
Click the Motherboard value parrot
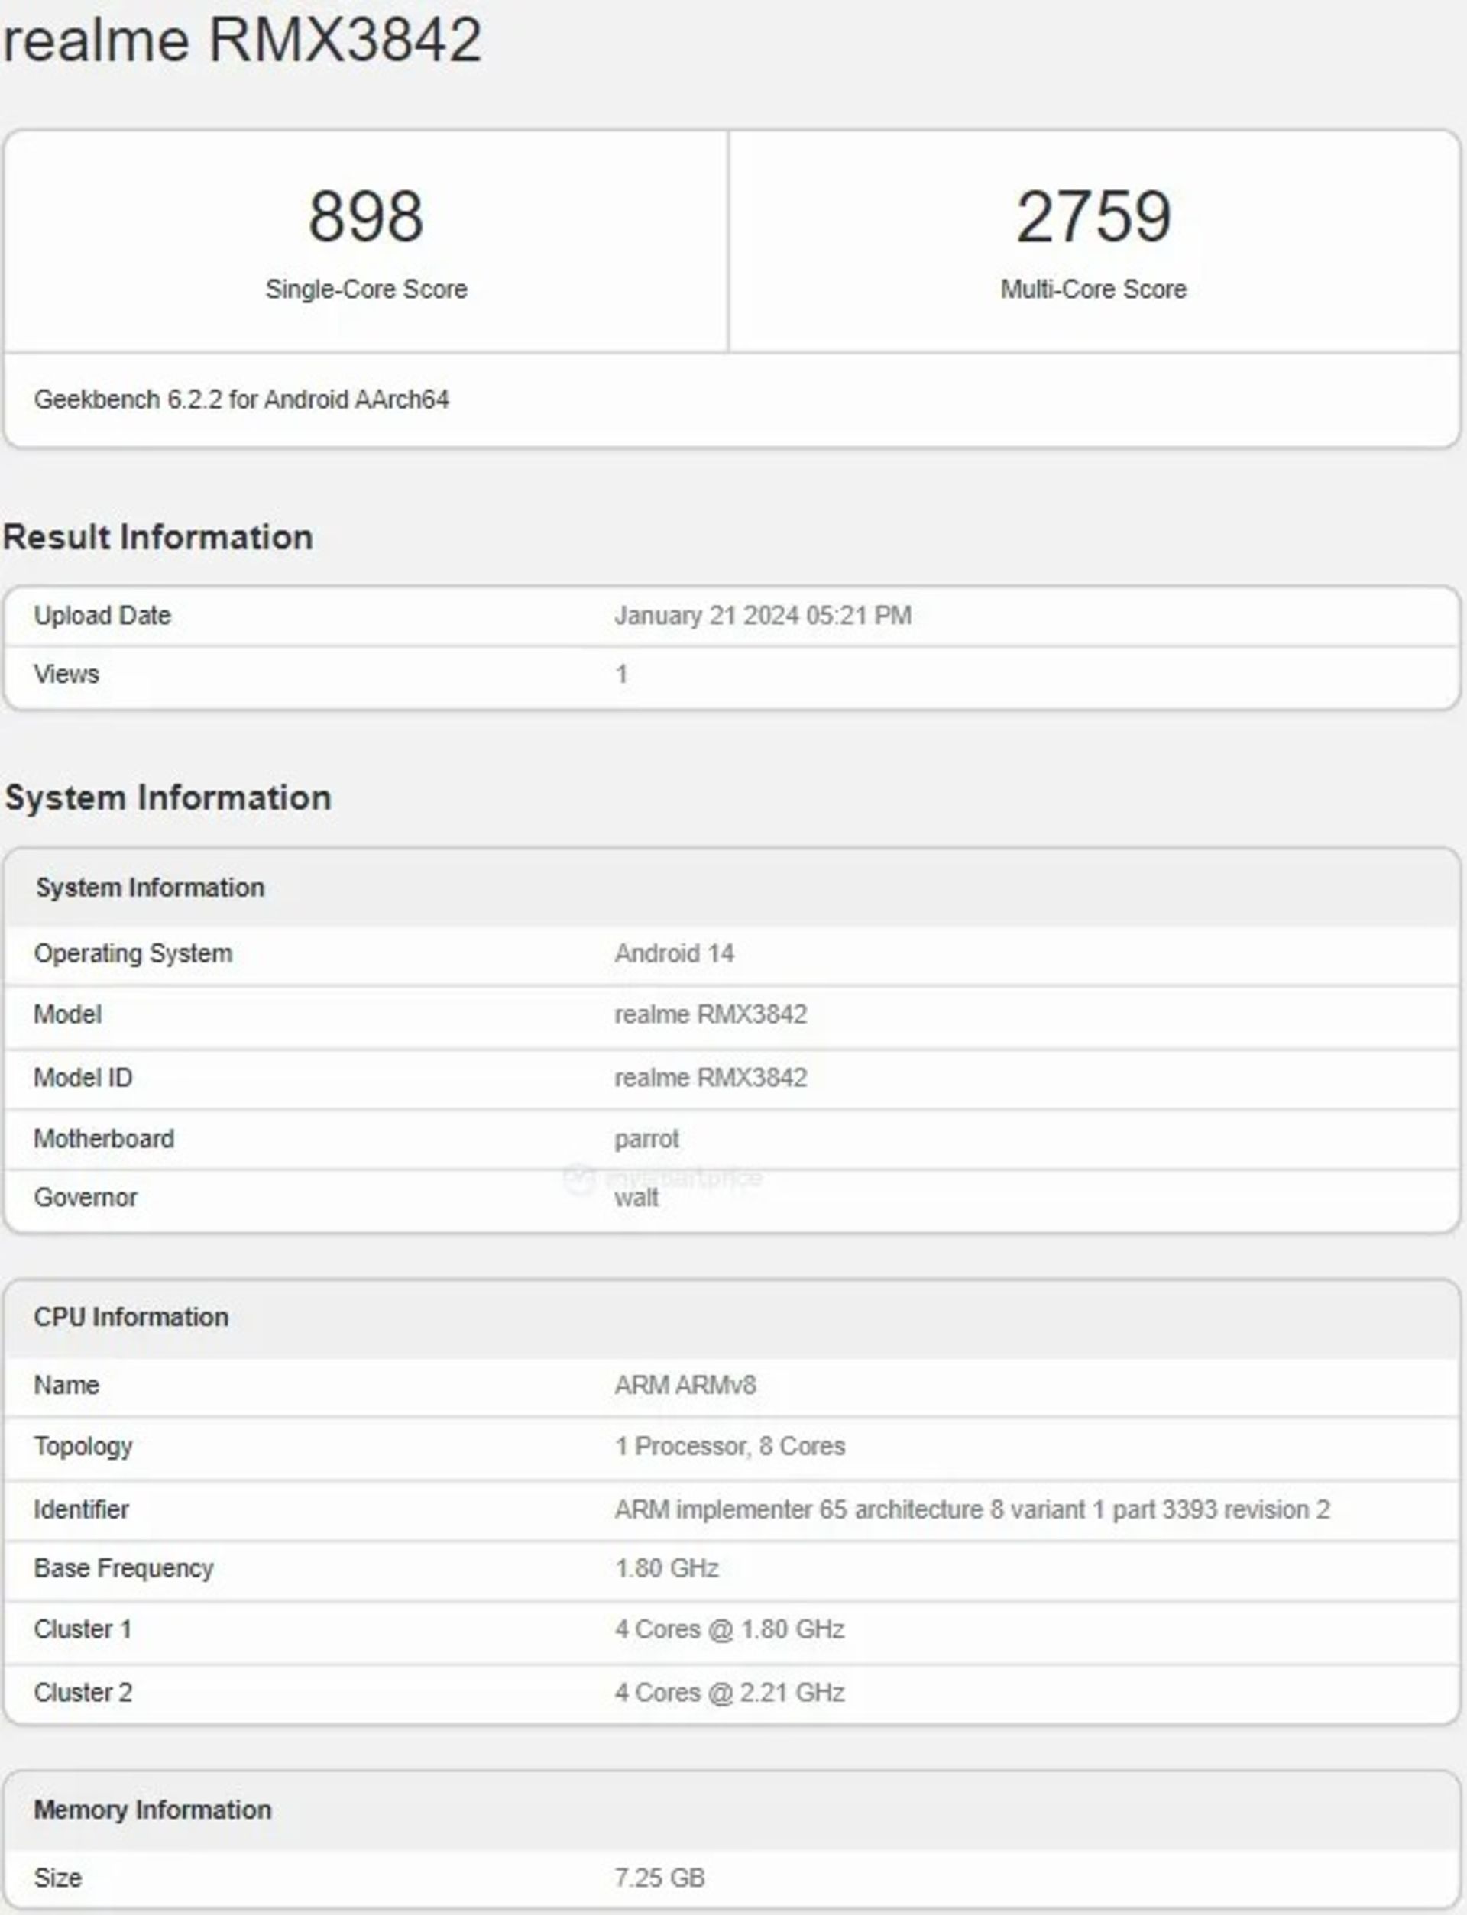[x=646, y=1139]
